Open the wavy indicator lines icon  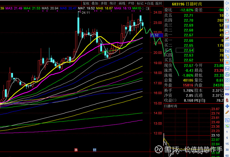[227, 88]
